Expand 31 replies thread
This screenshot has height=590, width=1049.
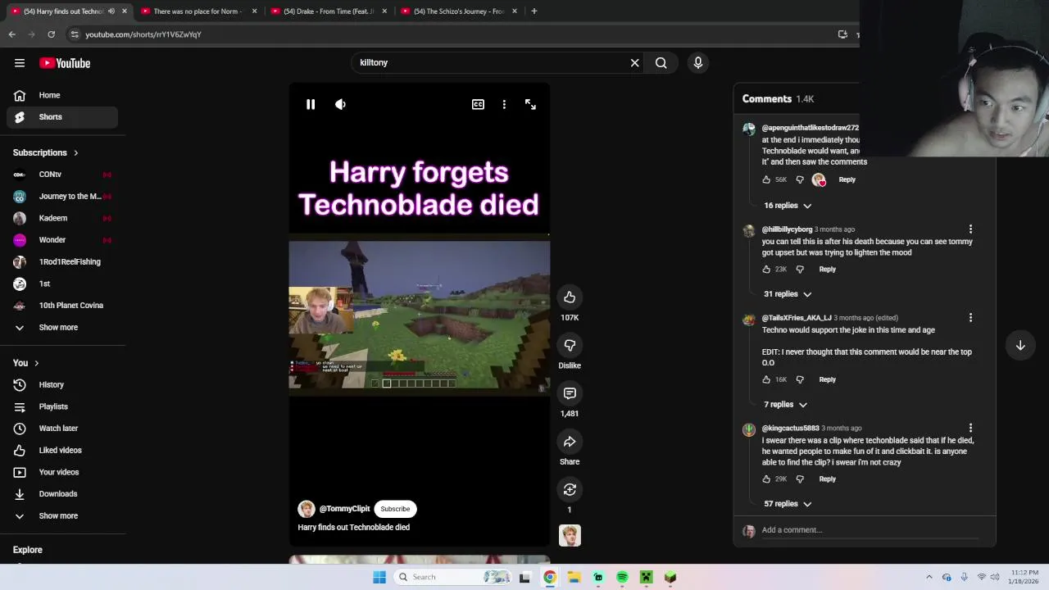click(x=788, y=294)
